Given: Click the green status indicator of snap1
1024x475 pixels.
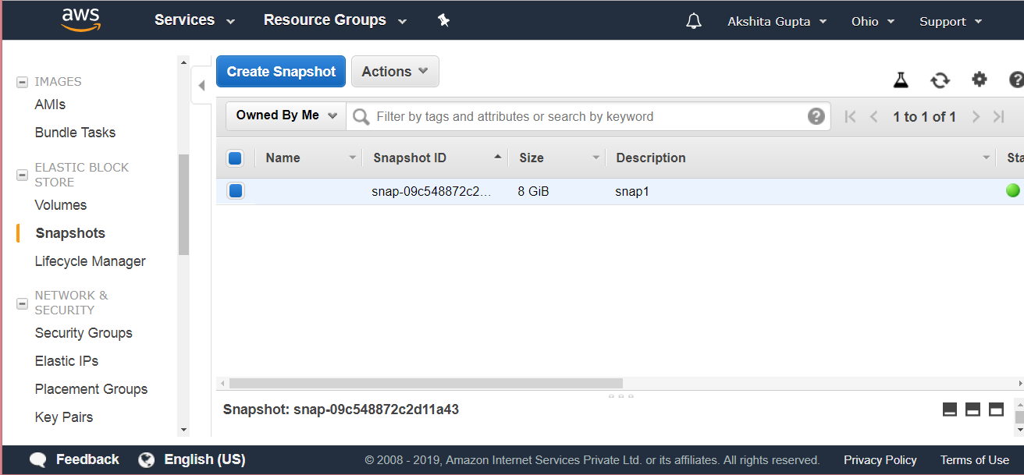Looking at the screenshot, I should point(1013,190).
